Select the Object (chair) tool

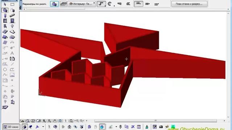coord(5,26)
